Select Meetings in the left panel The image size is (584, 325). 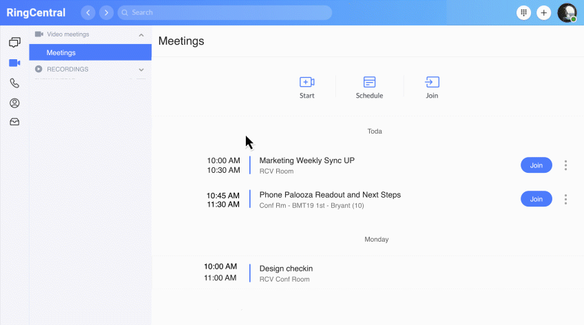click(90, 52)
